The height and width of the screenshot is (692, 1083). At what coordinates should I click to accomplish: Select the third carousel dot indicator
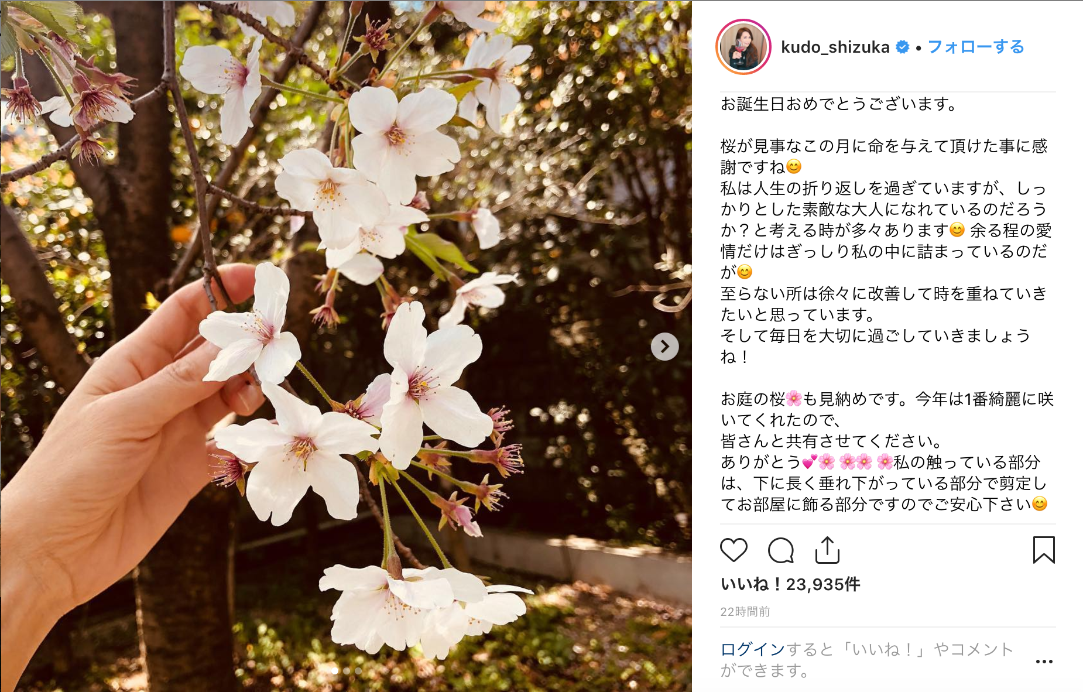(x=358, y=671)
